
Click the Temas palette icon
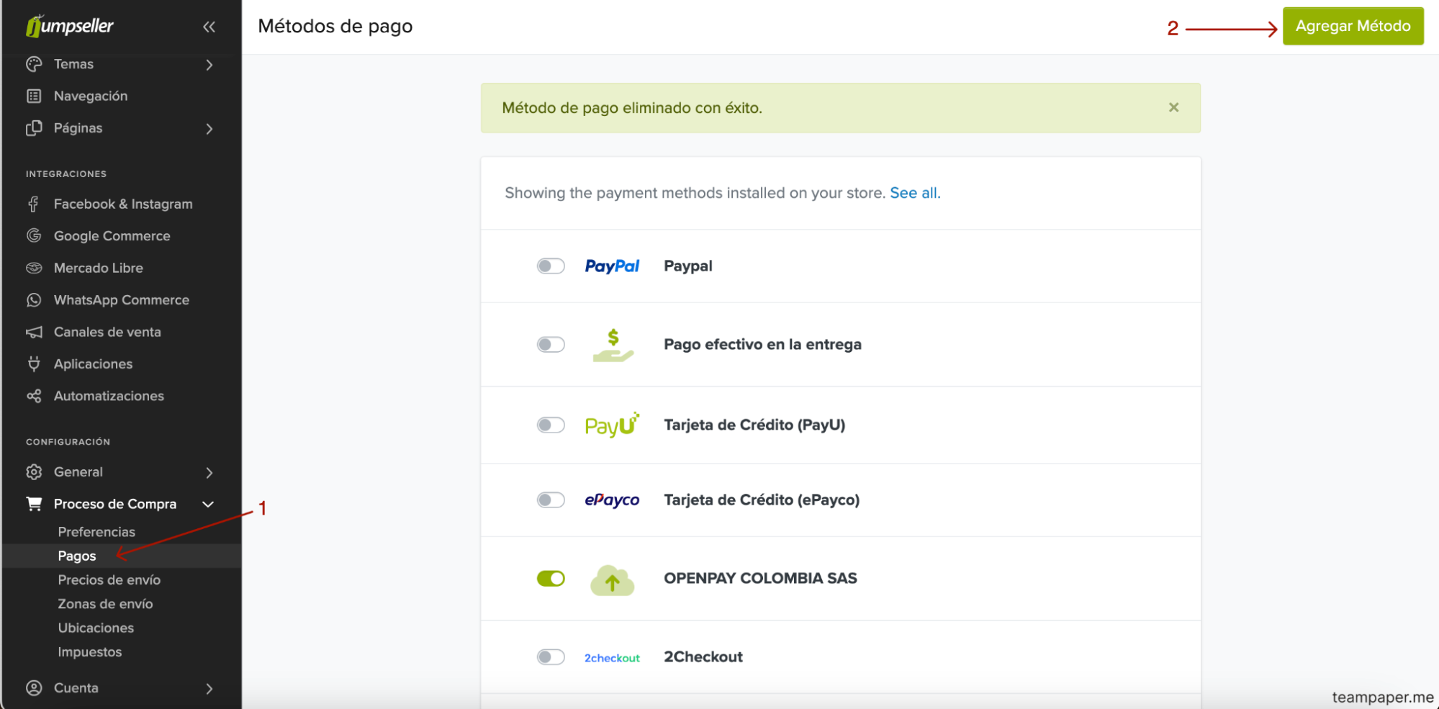[x=34, y=64]
